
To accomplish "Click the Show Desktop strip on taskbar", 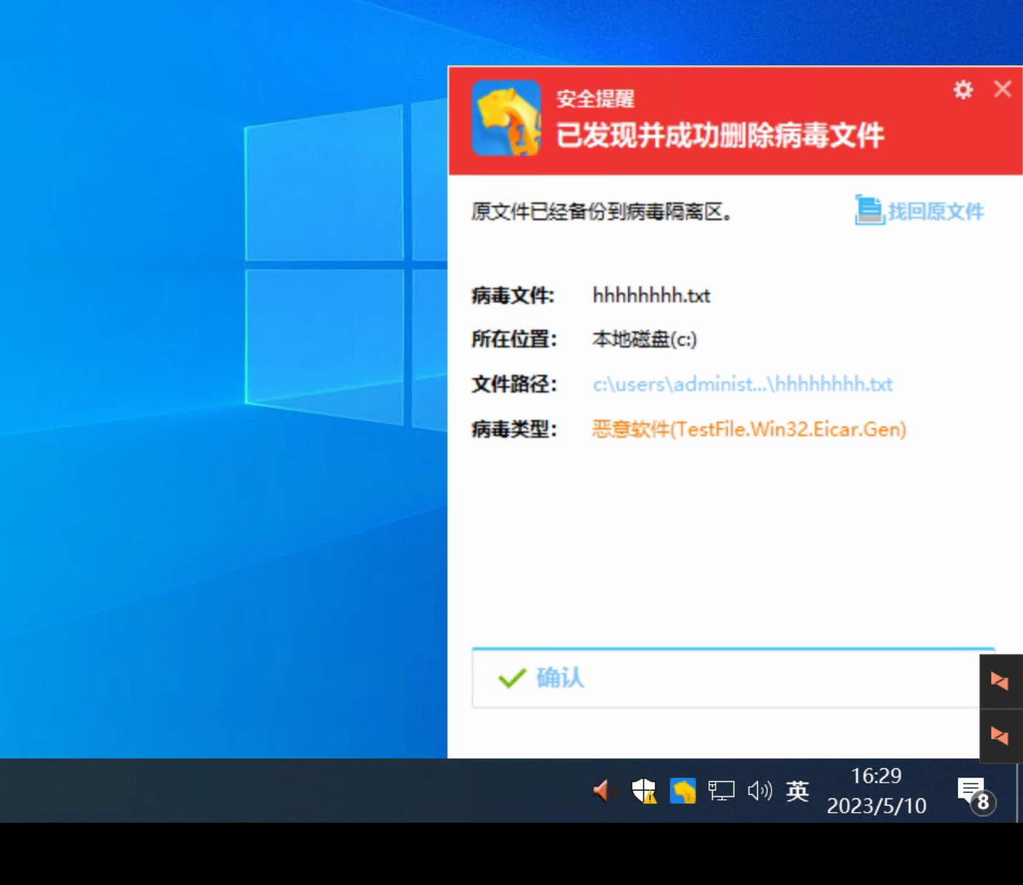I will click(x=1019, y=790).
